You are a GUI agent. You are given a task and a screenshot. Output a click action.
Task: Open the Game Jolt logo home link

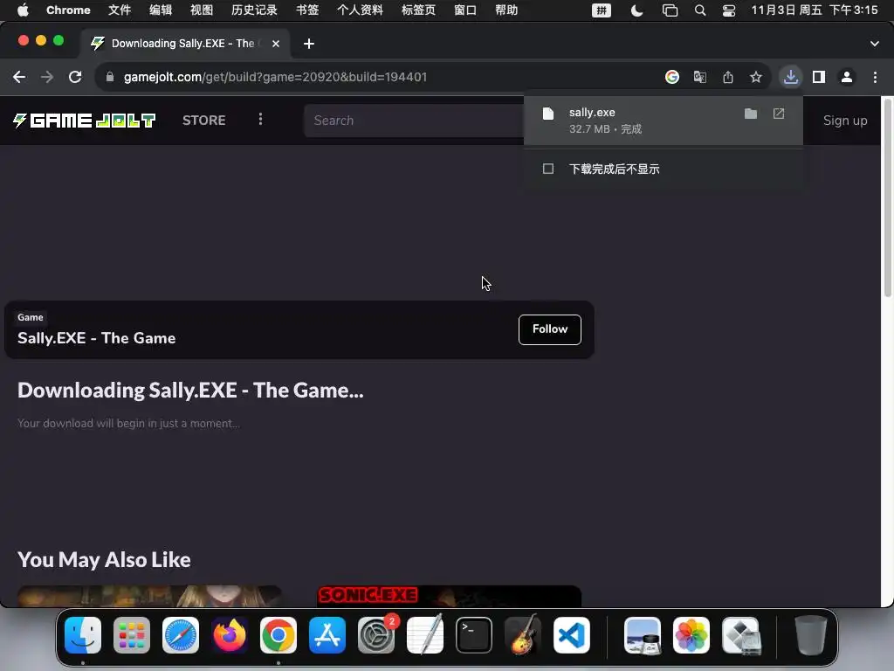click(85, 121)
